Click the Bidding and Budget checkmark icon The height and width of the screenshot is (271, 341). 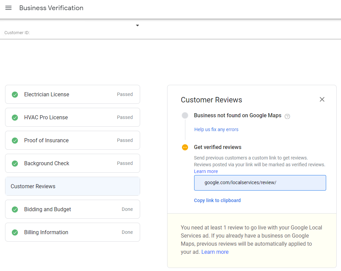point(15,210)
